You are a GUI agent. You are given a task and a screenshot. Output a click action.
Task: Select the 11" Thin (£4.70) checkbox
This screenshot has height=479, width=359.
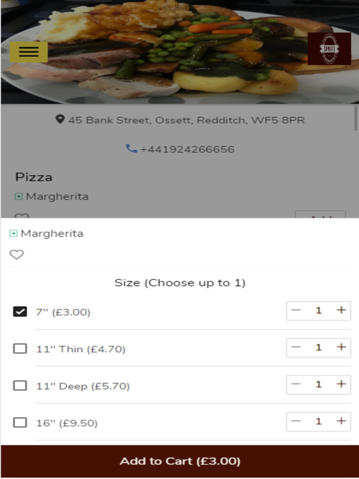click(x=20, y=349)
